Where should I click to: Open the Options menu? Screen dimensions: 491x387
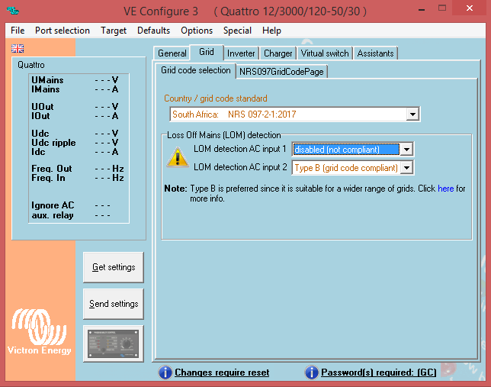[x=197, y=31]
